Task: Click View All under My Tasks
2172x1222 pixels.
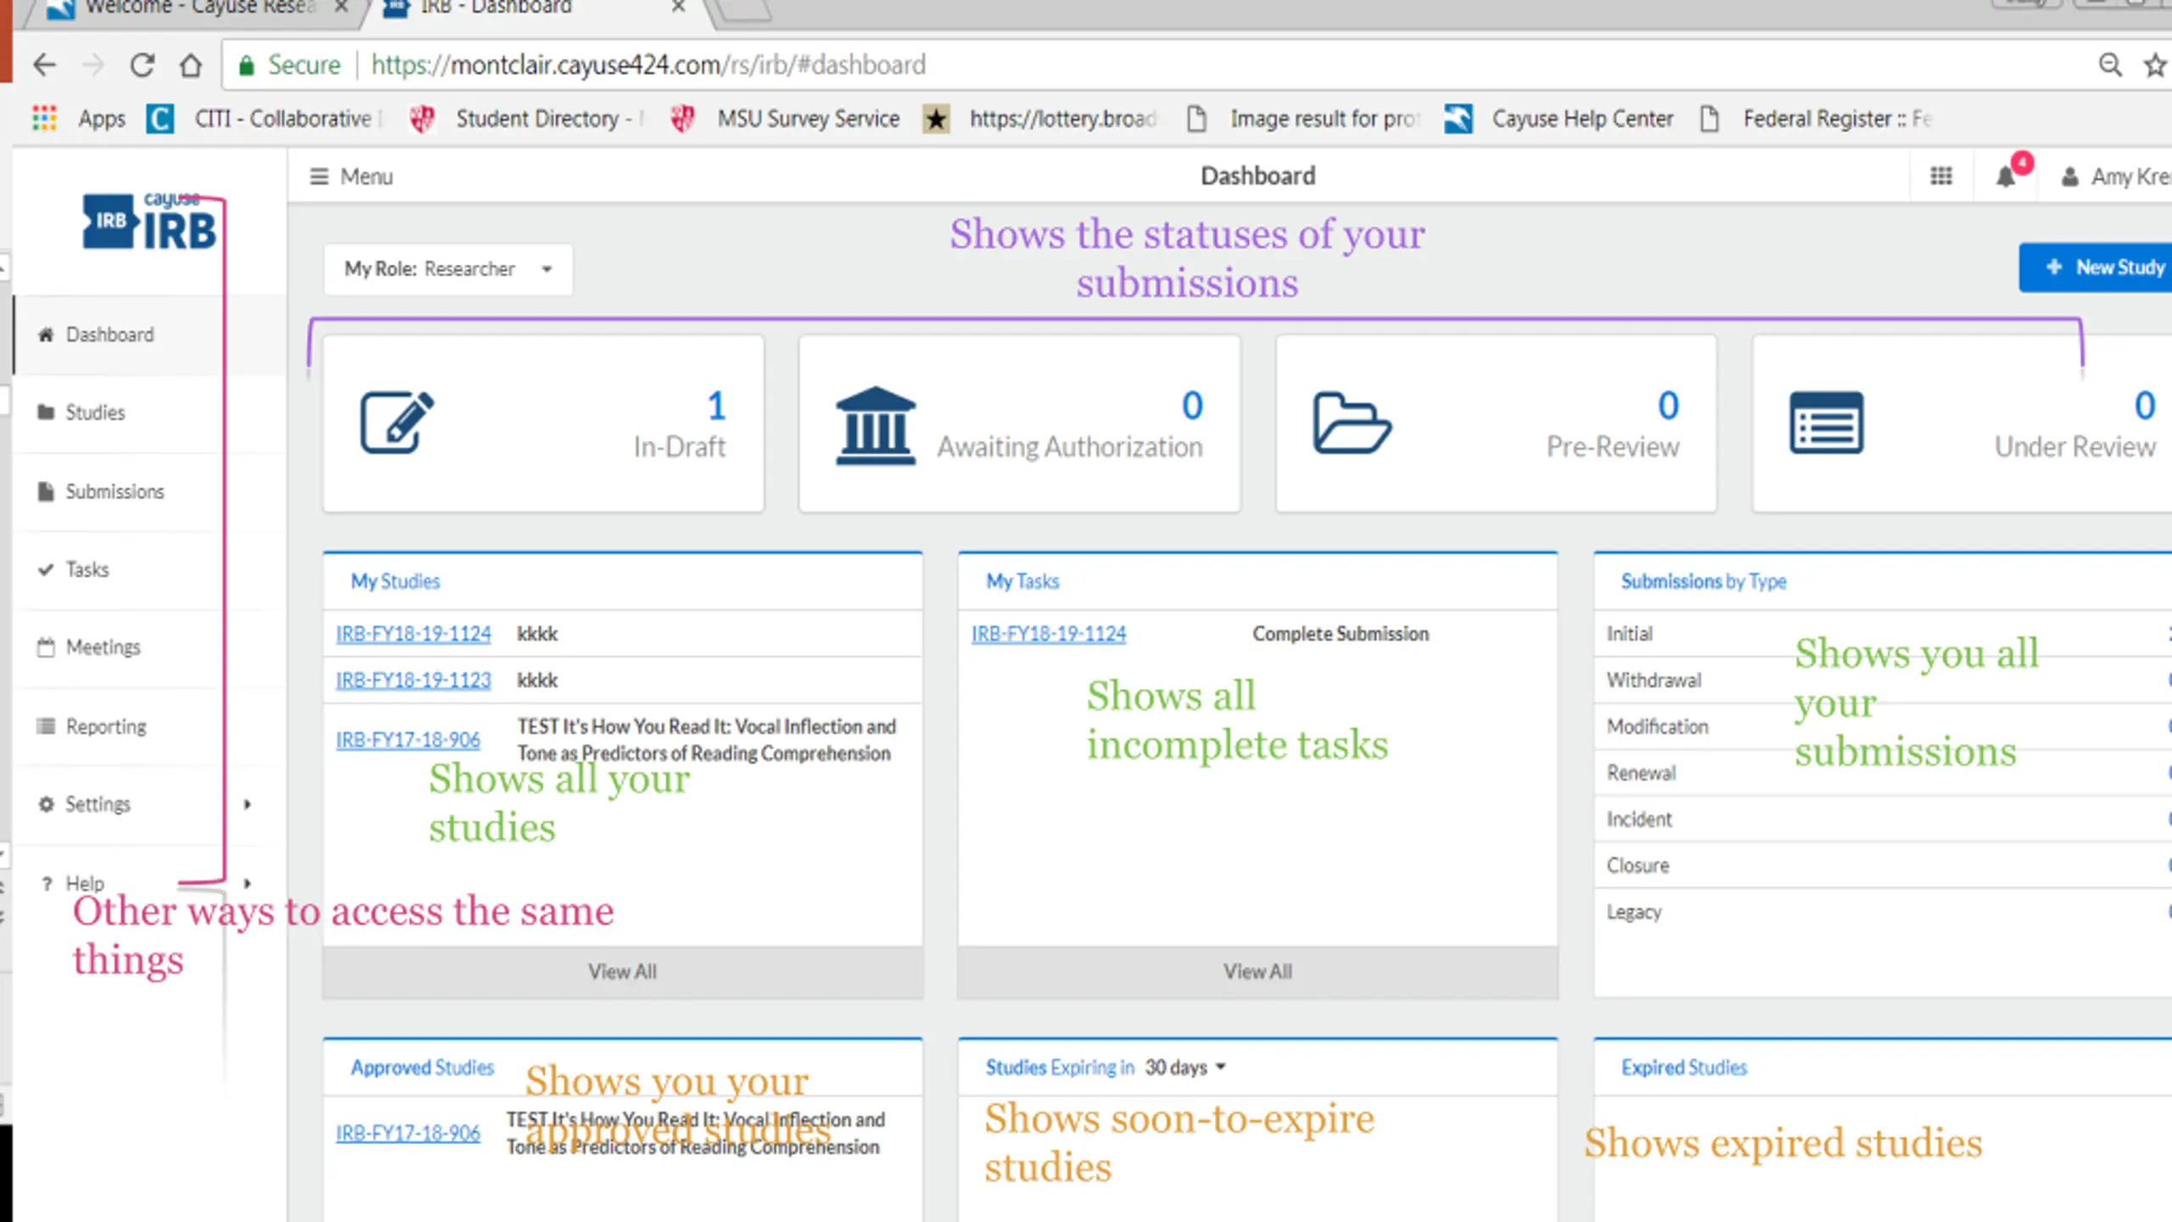Action: coord(1257,972)
